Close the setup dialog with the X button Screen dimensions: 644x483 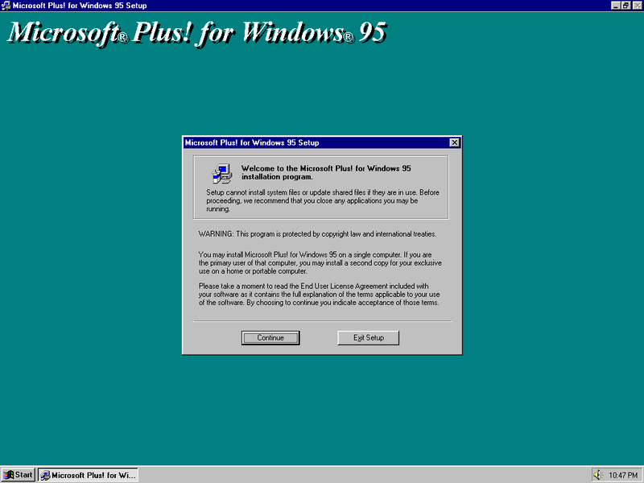[455, 142]
